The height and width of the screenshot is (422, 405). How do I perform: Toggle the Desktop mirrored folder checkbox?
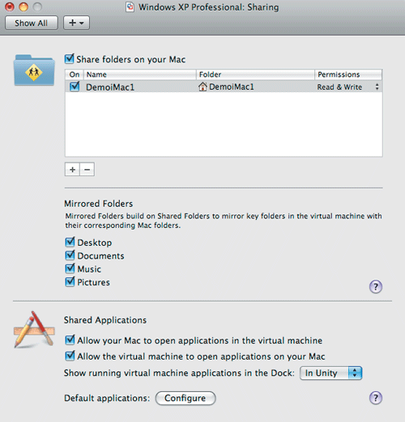(70, 242)
